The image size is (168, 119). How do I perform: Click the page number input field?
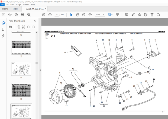click(57, 15)
